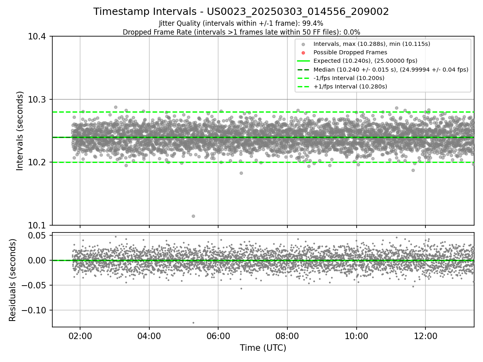Click the 'Residuals (seconds)' y-axis label
The width and height of the screenshot is (483, 362).
[13, 280]
